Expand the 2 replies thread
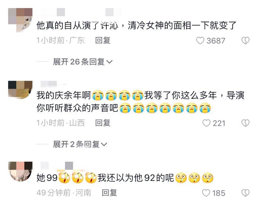The height and width of the screenshot is (207, 260). (x=80, y=144)
